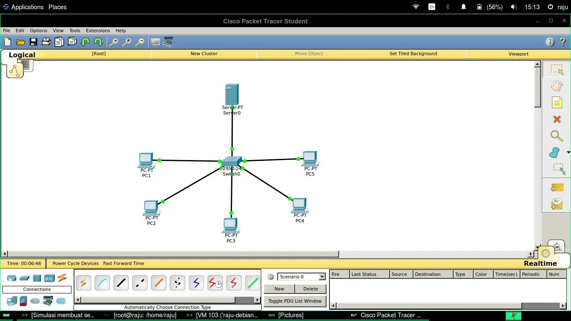Zoom in with the plus magnifier
The width and height of the screenshot is (571, 321).
coord(113,42)
